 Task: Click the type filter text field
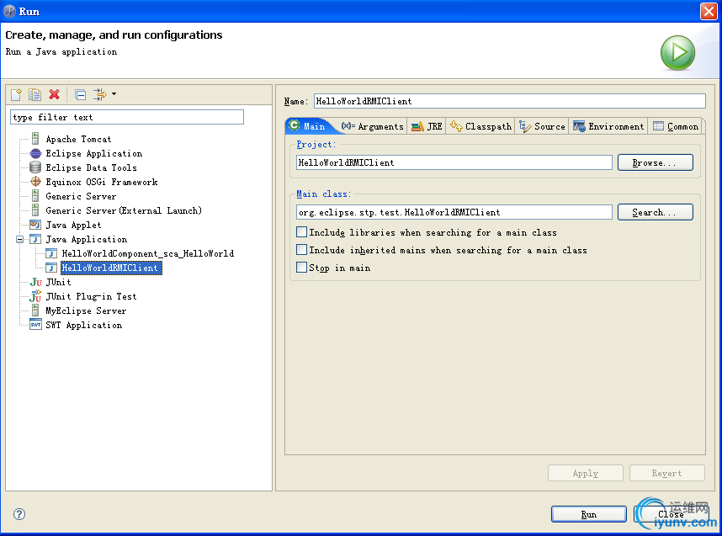tap(126, 117)
